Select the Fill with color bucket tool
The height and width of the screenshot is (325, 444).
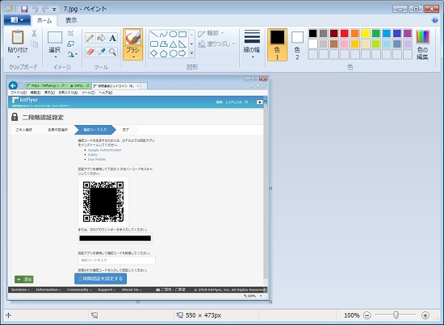pyautogui.click(x=102, y=38)
